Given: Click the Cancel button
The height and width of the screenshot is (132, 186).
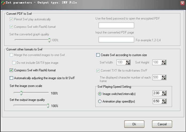Looking at the screenshot, I should point(162,124).
